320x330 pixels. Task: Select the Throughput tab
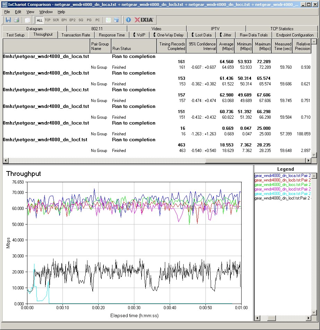tap(43, 34)
